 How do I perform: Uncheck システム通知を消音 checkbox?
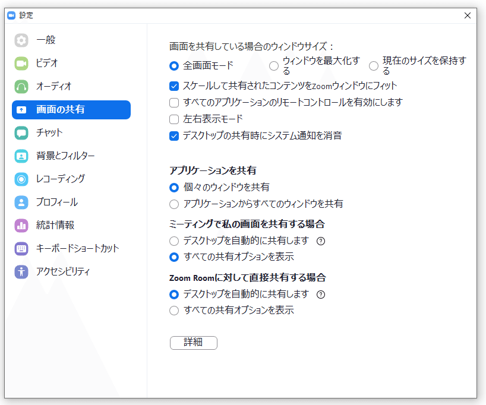point(174,136)
